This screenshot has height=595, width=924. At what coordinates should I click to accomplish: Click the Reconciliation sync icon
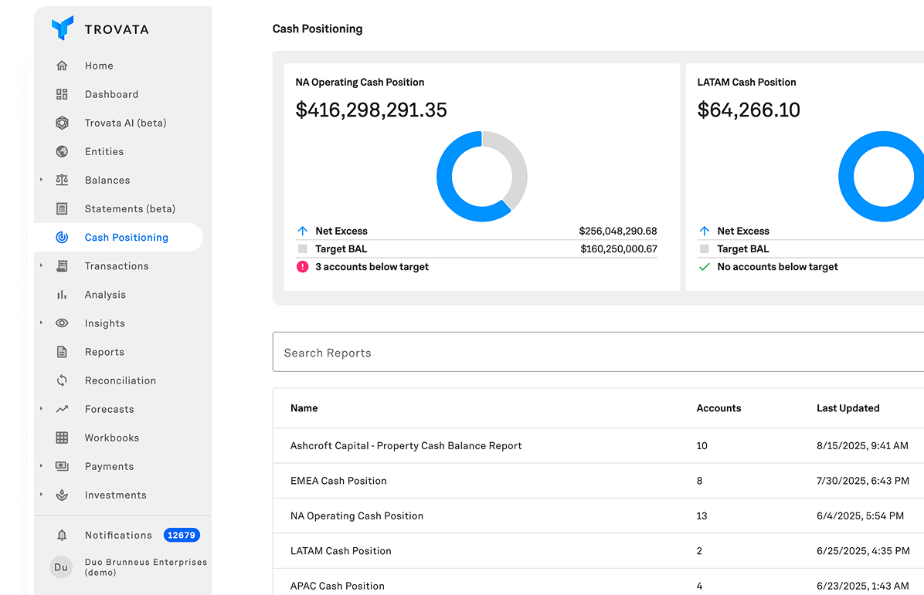[62, 381]
